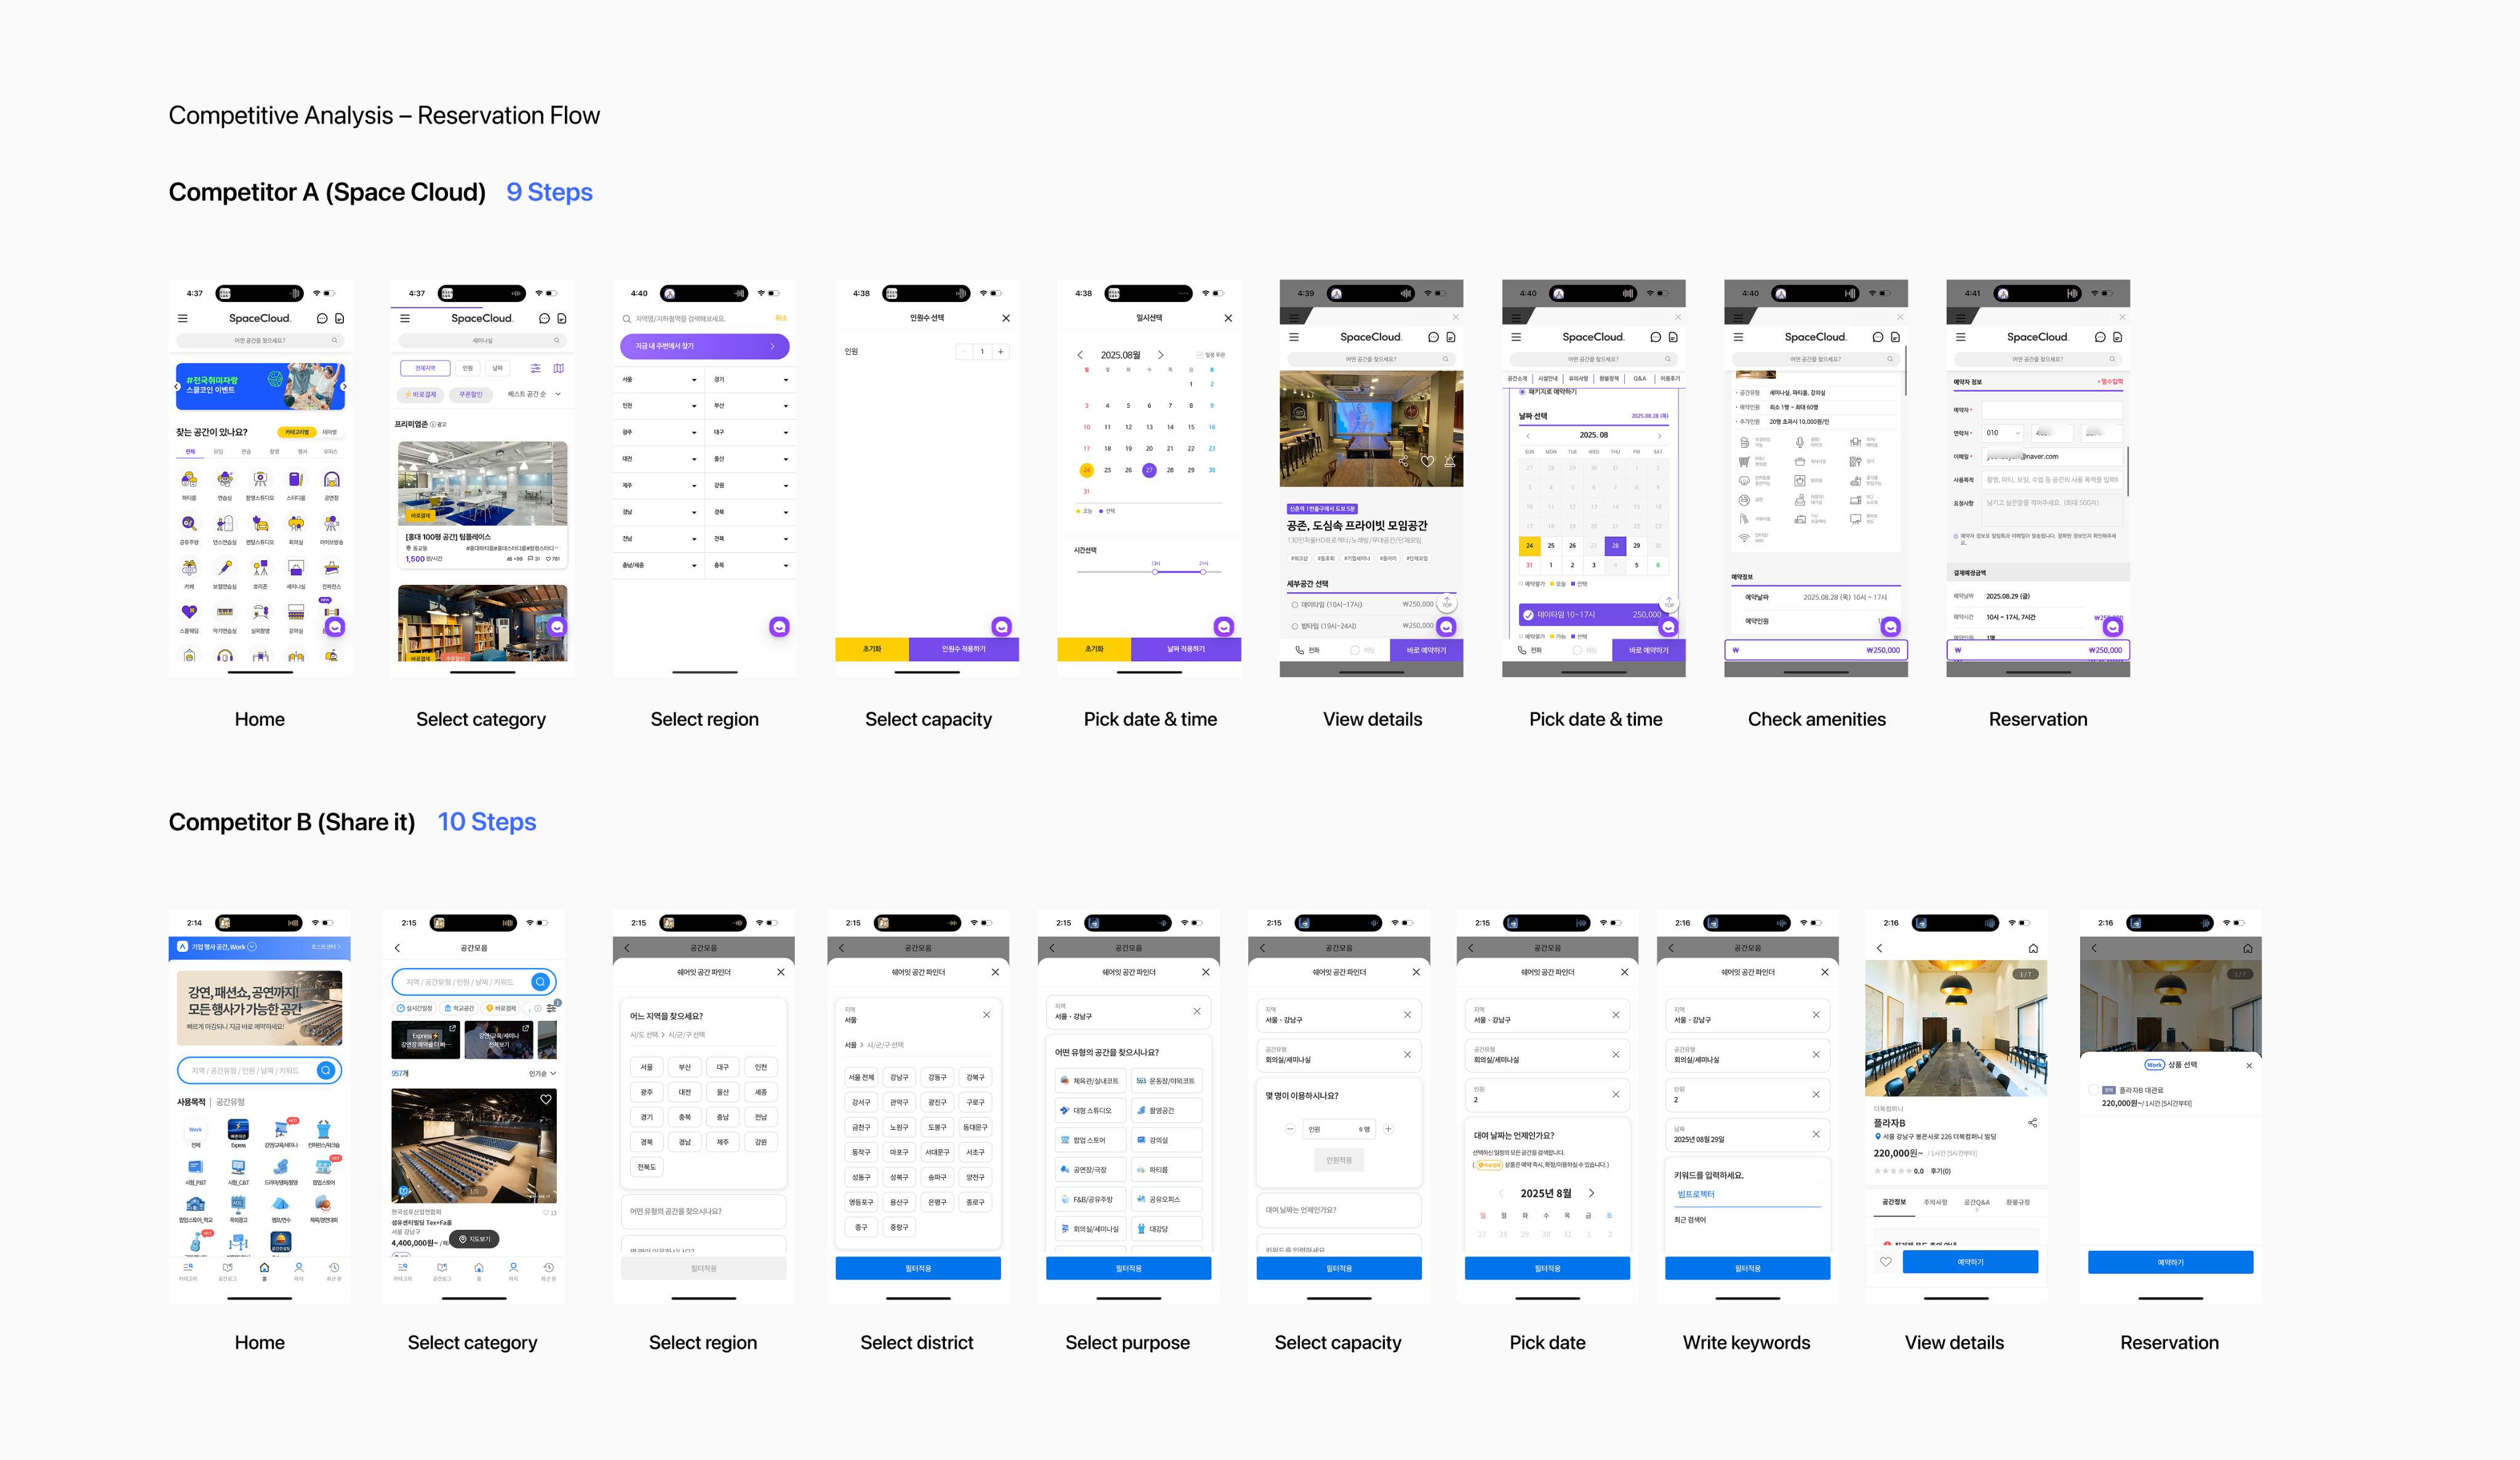Tap 지도보기 map pin button on Share it list
The image size is (2520, 1460).
474,1239
